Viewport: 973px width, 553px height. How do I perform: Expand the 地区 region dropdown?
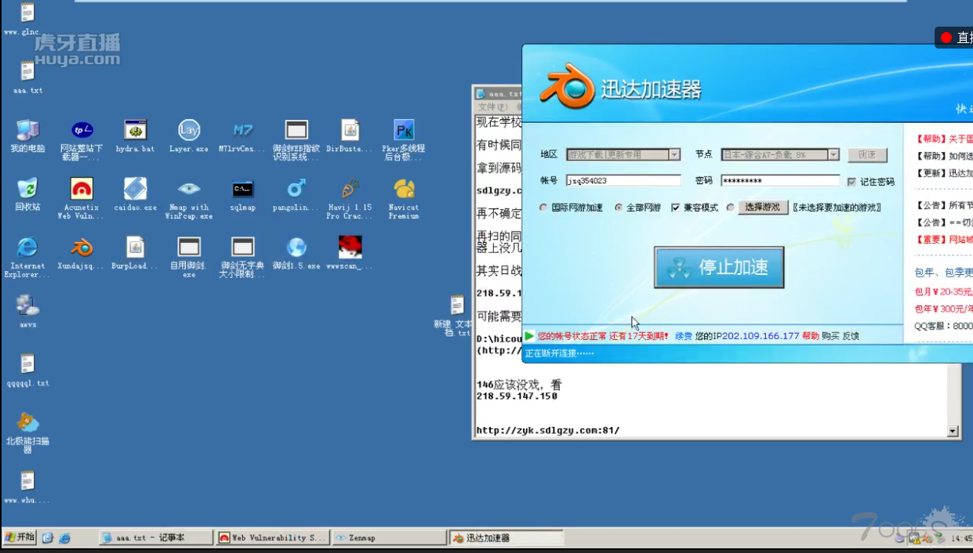[674, 155]
